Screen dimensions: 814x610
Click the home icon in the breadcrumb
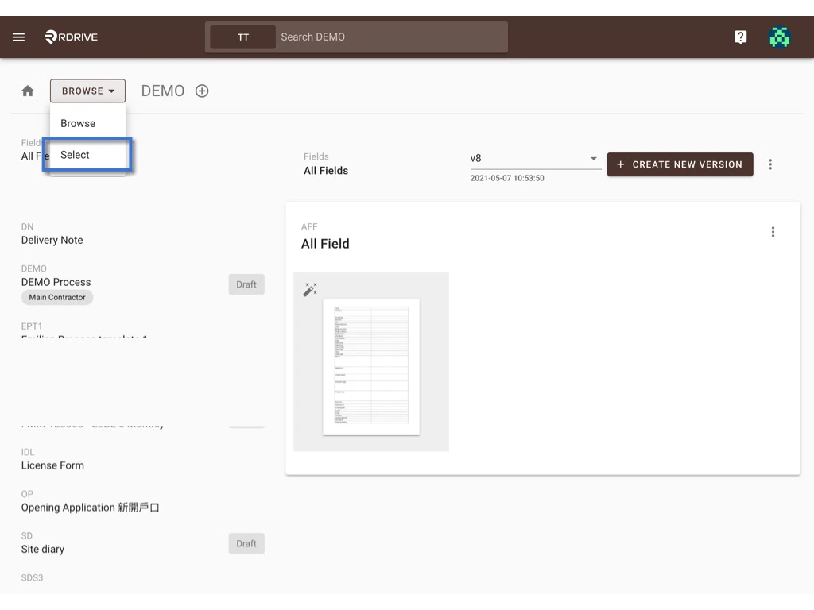click(27, 90)
